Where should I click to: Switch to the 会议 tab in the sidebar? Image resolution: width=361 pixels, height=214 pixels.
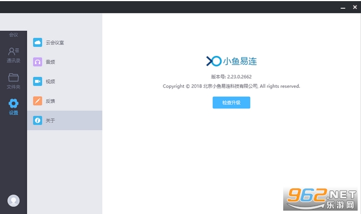click(x=13, y=35)
